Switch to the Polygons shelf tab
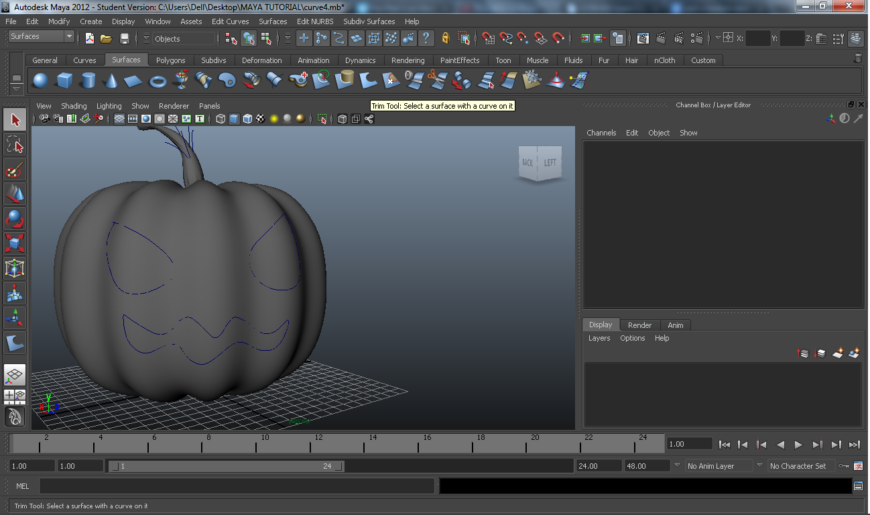This screenshot has width=870, height=515. pos(170,60)
